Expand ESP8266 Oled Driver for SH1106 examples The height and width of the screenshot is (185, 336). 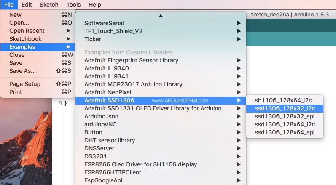click(161, 164)
